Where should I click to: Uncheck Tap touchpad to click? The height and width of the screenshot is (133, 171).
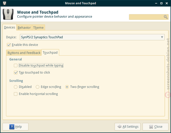click(x=16, y=73)
